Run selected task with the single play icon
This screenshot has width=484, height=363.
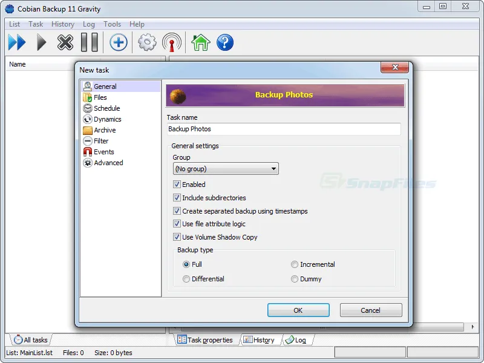coord(41,42)
